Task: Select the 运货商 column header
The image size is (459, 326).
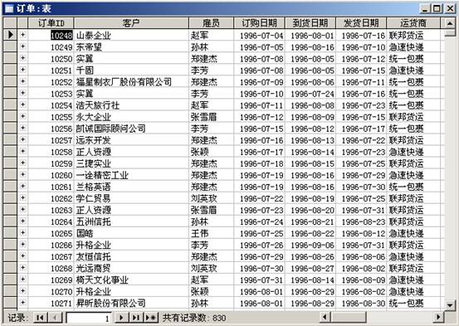Action: pyautogui.click(x=413, y=23)
